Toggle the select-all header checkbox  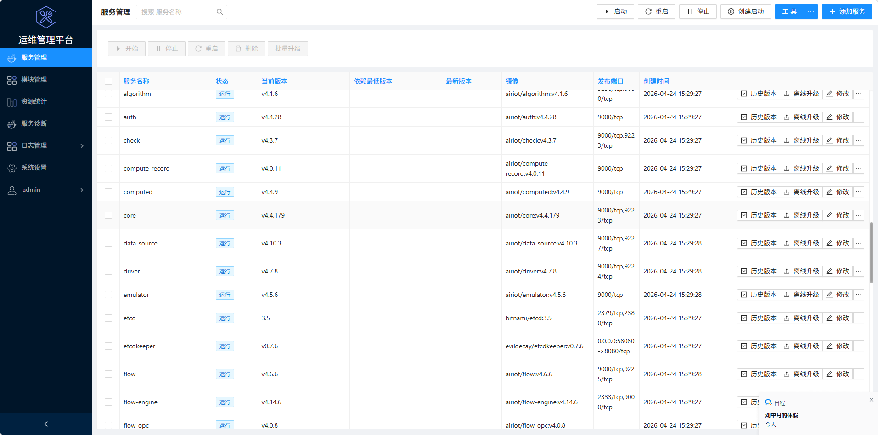point(108,81)
